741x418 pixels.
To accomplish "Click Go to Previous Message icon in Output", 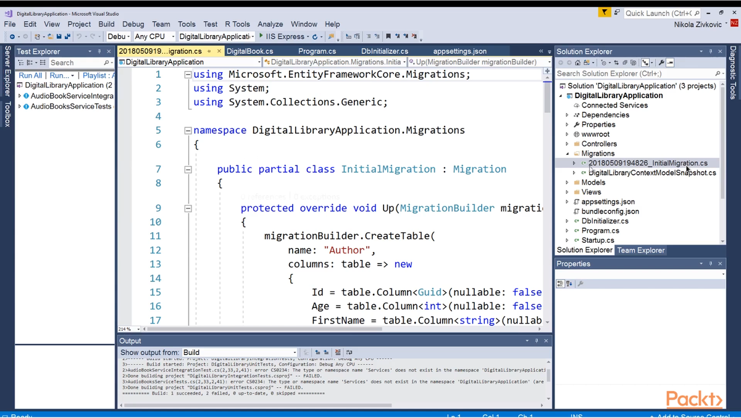I will coord(317,353).
